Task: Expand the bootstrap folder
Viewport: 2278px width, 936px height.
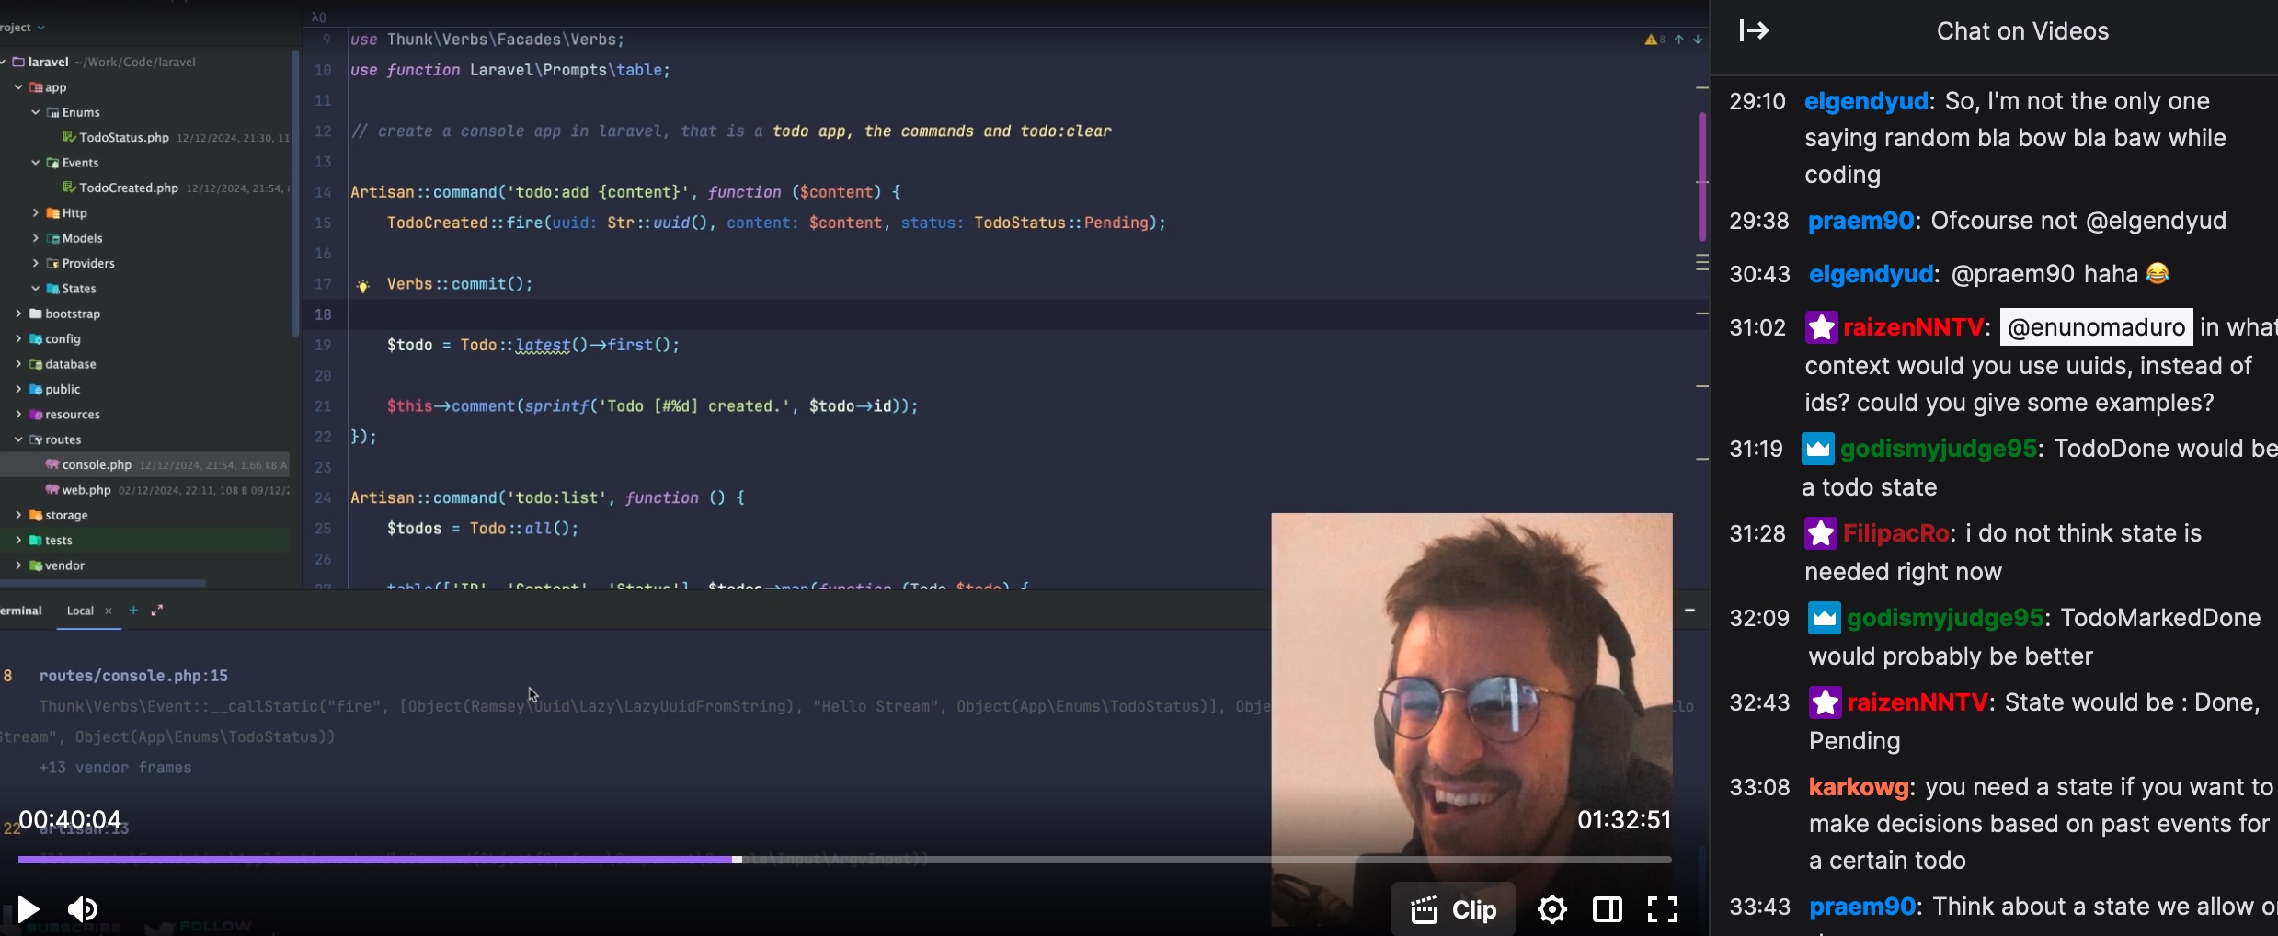Action: pyautogui.click(x=18, y=314)
